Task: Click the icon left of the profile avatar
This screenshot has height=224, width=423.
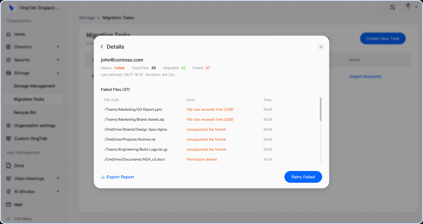Action: click(392, 7)
